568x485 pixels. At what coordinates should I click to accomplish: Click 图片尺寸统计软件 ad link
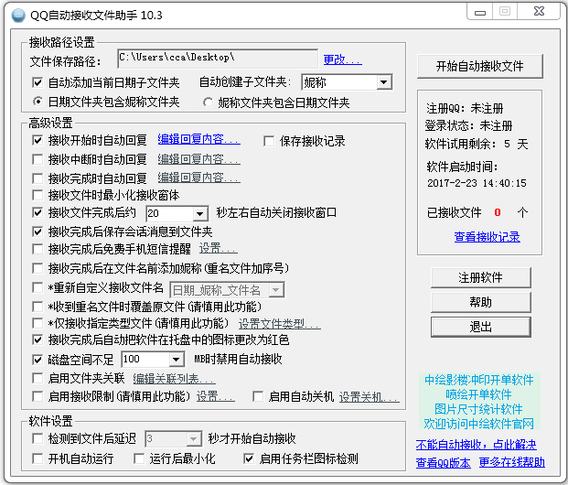(x=478, y=409)
